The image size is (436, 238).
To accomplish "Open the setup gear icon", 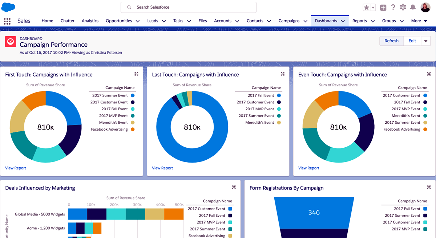I will pos(403,7).
